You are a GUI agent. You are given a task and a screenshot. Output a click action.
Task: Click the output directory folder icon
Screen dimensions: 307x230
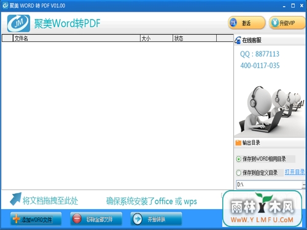[x=238, y=143]
